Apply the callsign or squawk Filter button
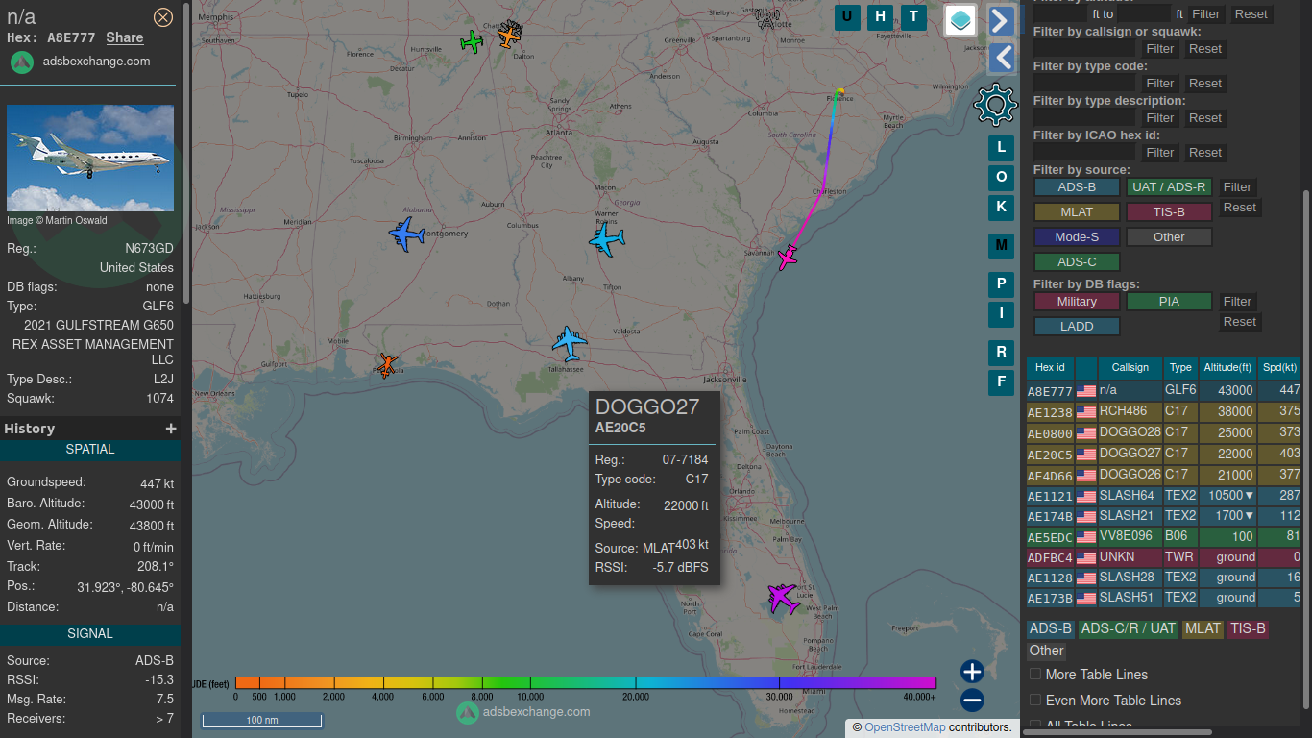Viewport: 1312px width, 738px height. tap(1160, 49)
